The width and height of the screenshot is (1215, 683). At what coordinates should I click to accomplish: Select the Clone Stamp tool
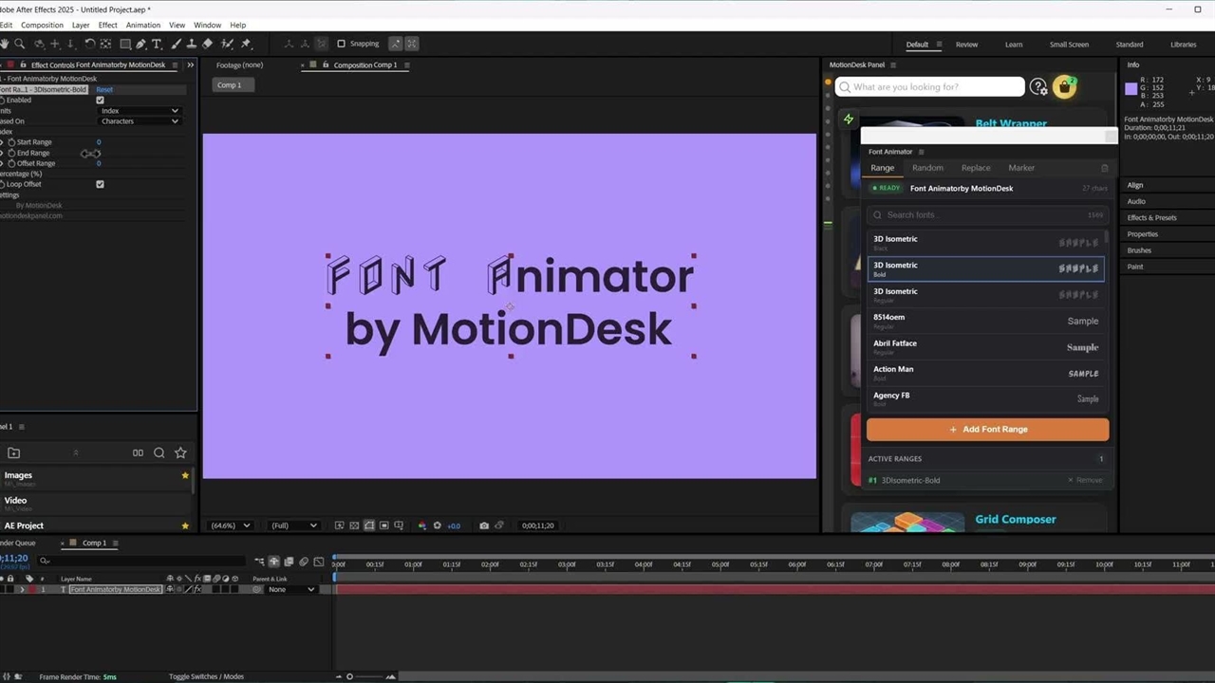(x=191, y=44)
